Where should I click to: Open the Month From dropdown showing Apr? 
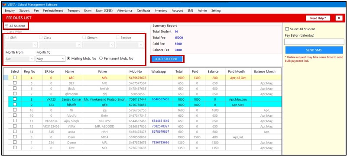(19, 59)
